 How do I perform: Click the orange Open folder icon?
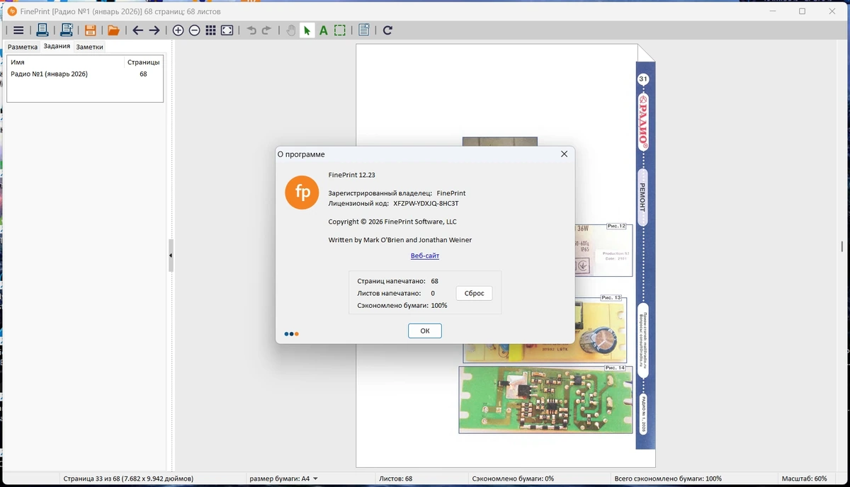113,30
